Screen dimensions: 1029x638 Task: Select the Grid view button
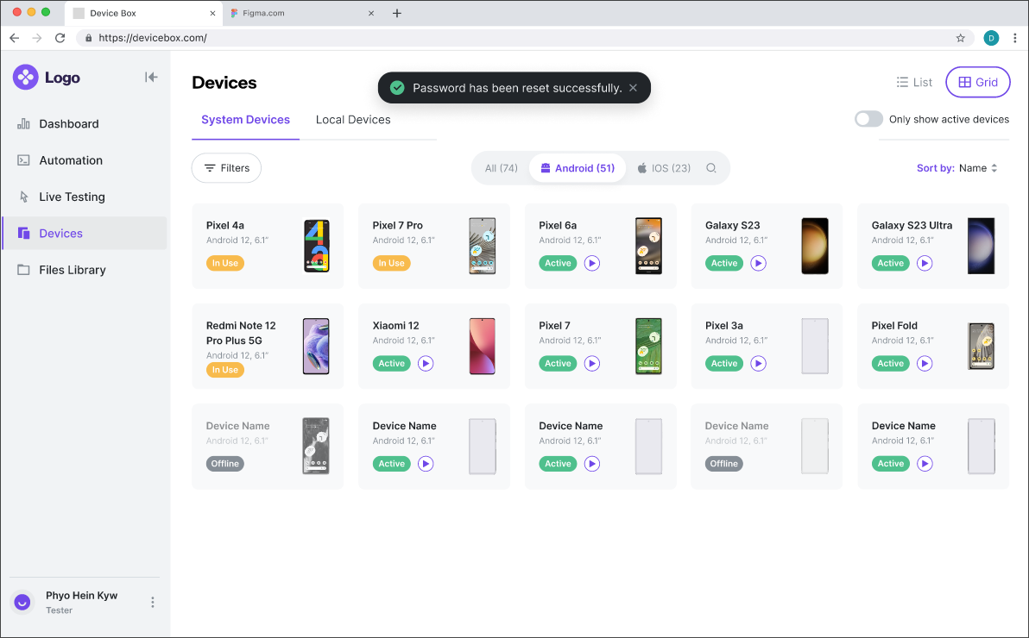pos(977,83)
